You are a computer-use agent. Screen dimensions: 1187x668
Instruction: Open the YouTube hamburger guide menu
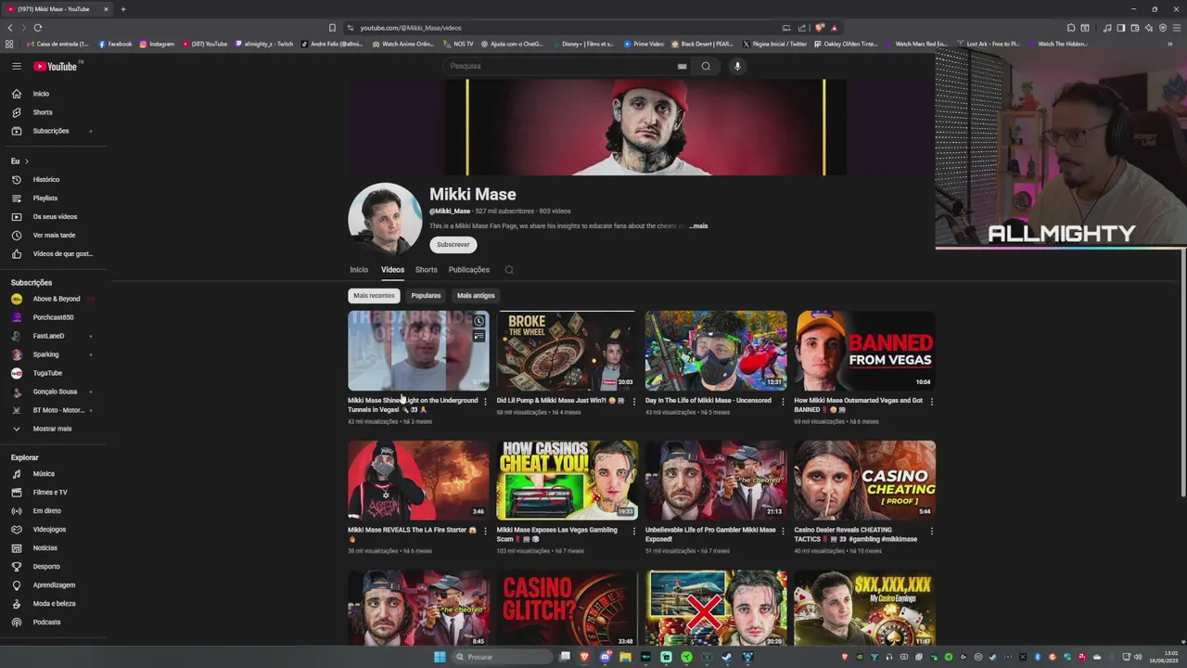pyautogui.click(x=17, y=66)
